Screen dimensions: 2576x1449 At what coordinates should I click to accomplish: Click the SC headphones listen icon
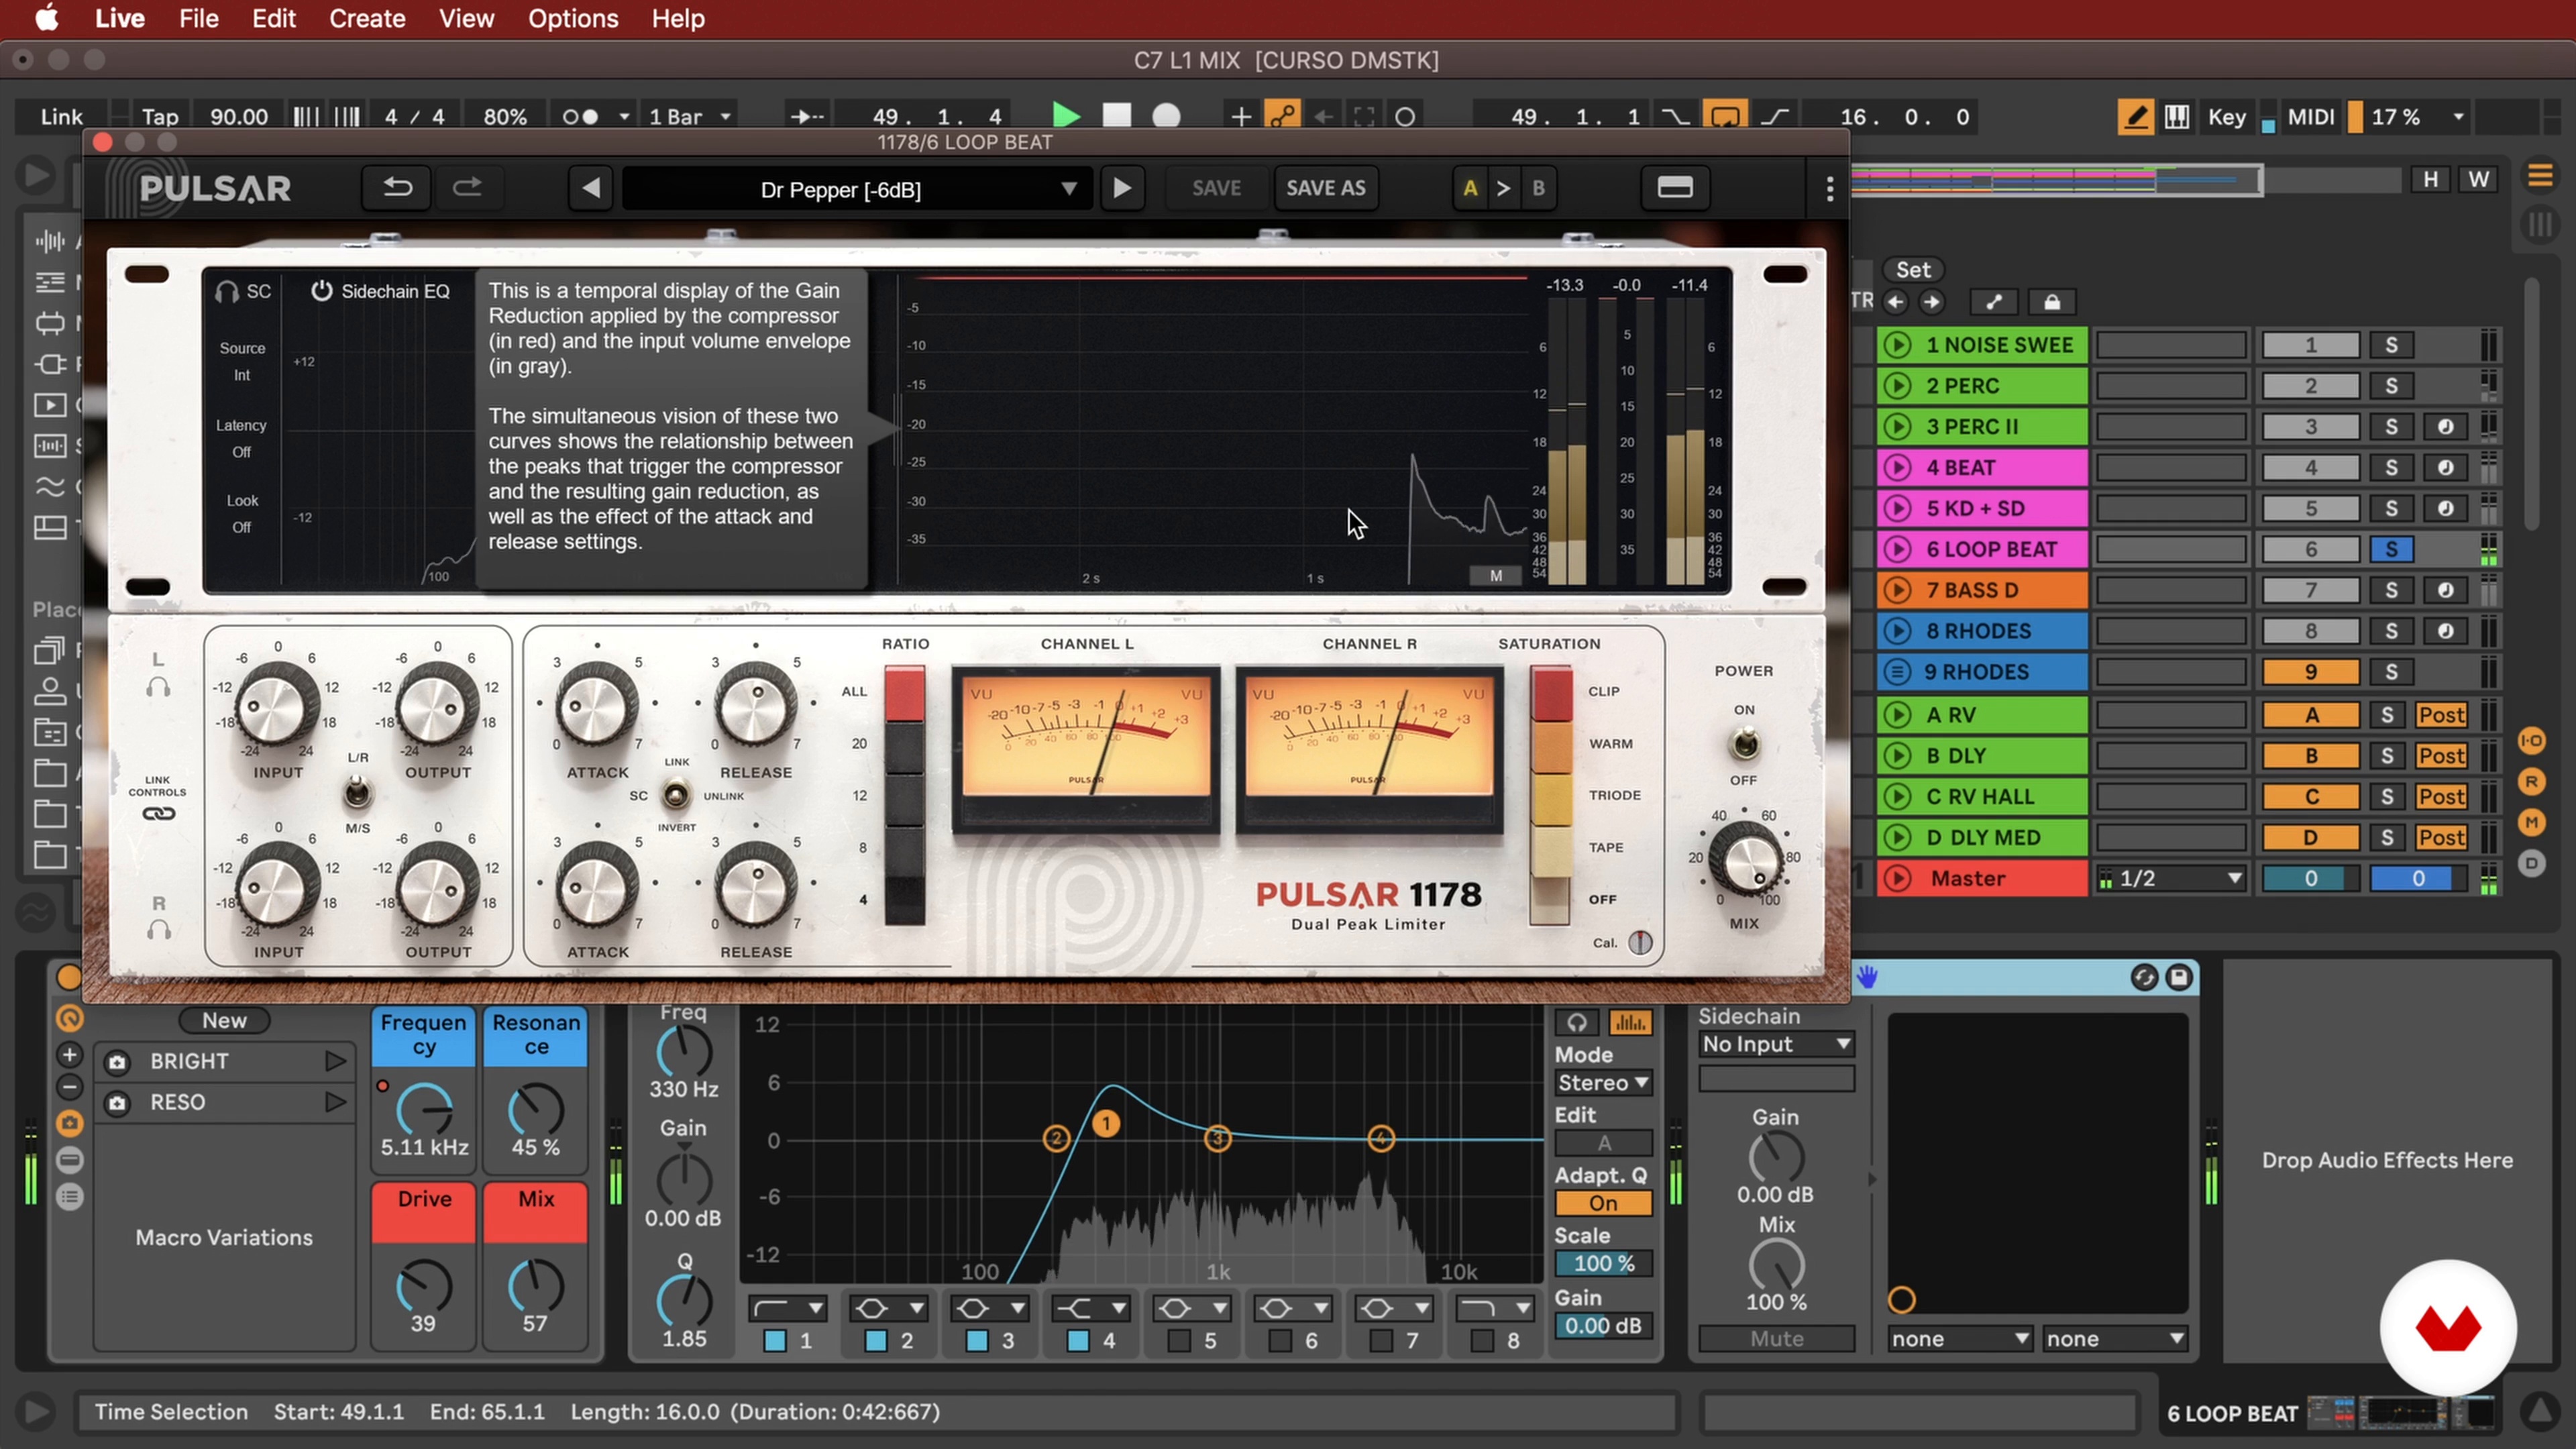tap(227, 291)
